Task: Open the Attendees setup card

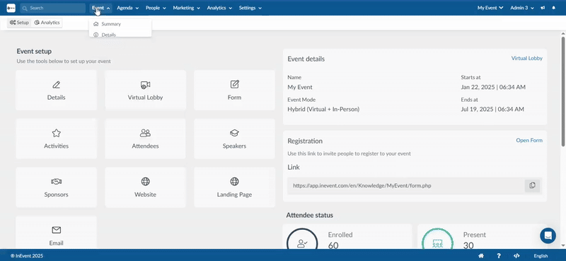Action: click(x=145, y=139)
